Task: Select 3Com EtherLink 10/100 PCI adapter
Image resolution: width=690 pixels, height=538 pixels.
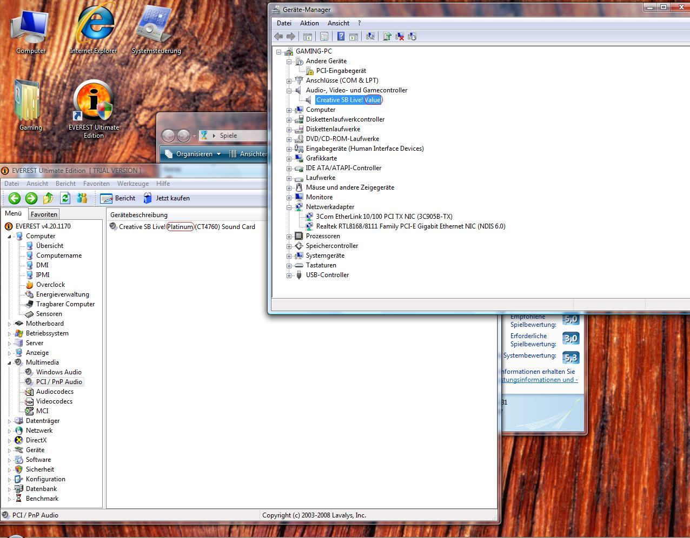Action: pos(384,217)
